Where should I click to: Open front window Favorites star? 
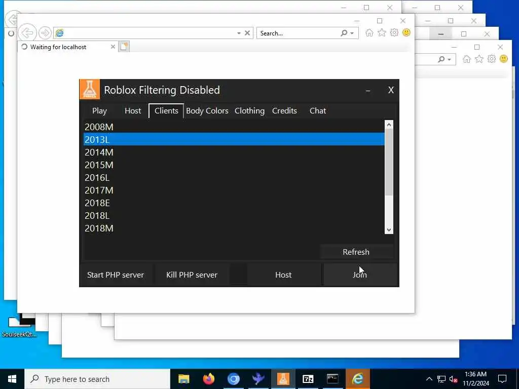point(382,33)
